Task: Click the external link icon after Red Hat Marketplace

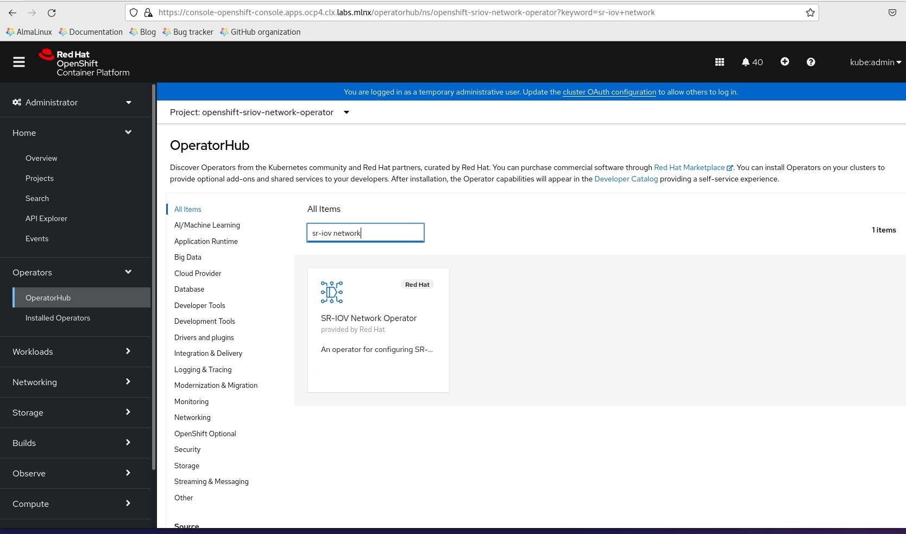Action: (x=729, y=168)
